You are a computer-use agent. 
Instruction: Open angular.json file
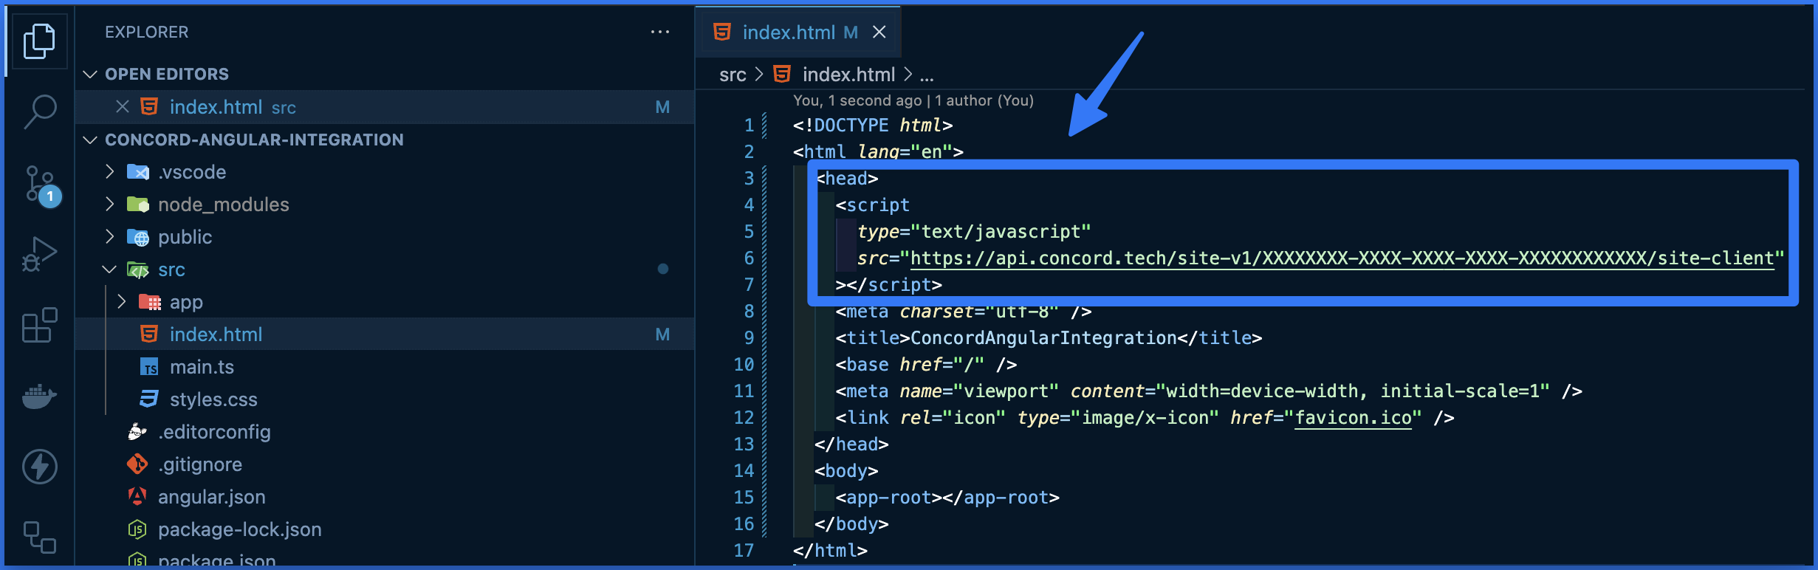click(x=384, y=497)
